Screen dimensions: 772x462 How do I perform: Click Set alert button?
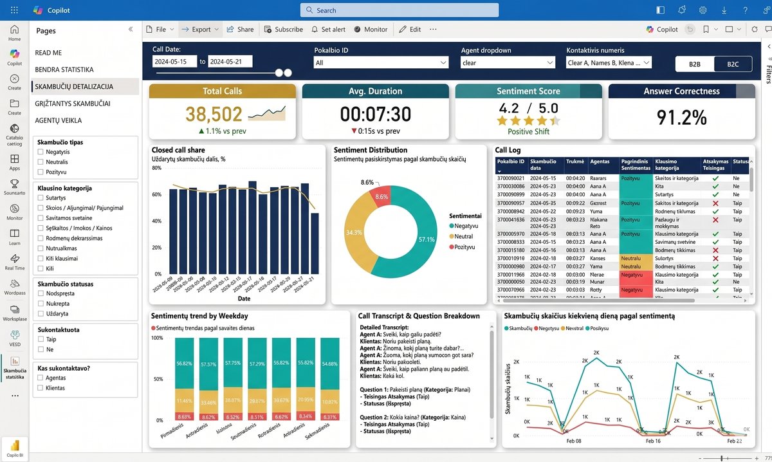click(x=328, y=29)
